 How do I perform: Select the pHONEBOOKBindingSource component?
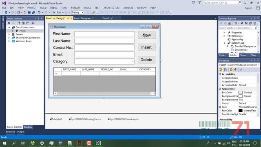[85, 119]
